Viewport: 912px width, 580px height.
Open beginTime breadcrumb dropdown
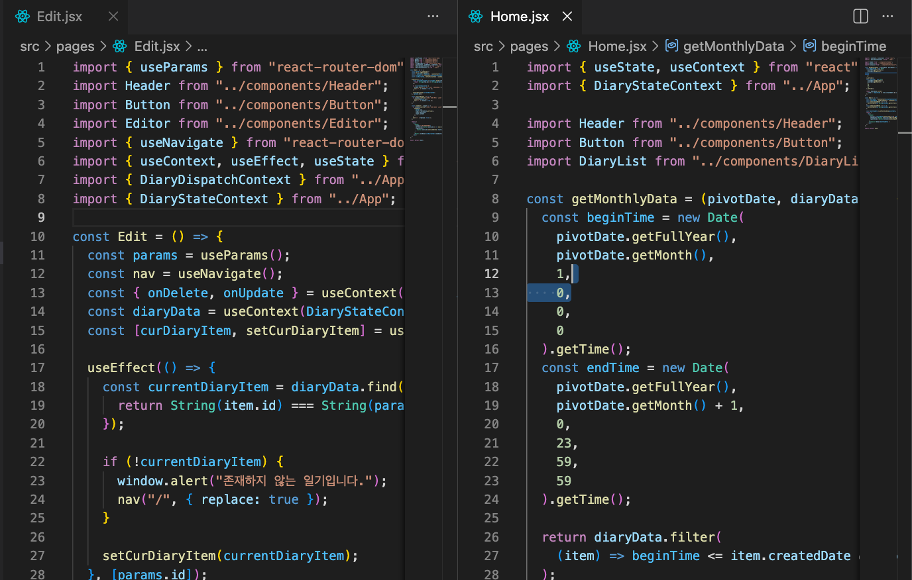tap(853, 46)
